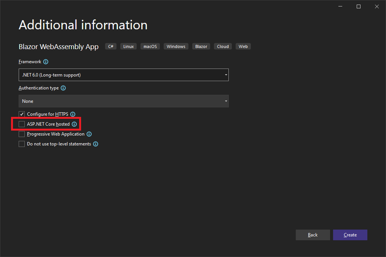Maximize the dialog window
Image resolution: width=386 pixels, height=257 pixels.
tap(359, 6)
